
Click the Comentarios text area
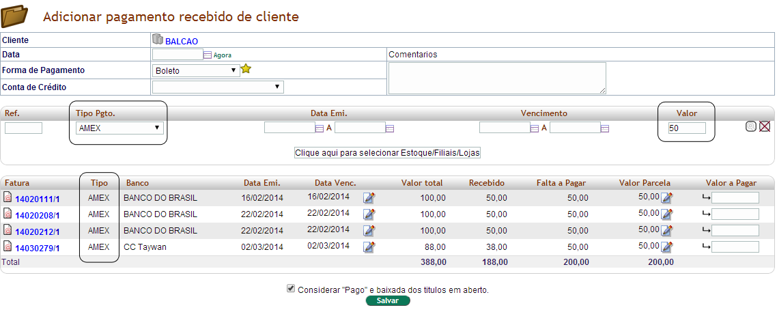click(497, 78)
